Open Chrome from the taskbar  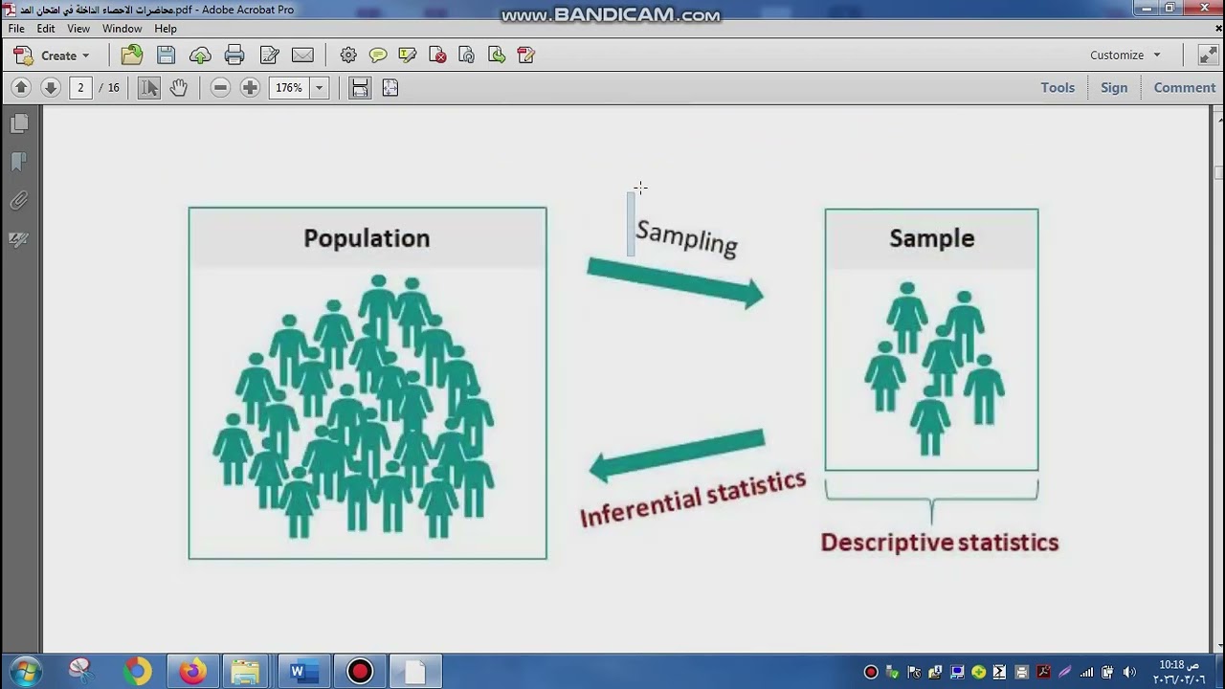click(137, 672)
